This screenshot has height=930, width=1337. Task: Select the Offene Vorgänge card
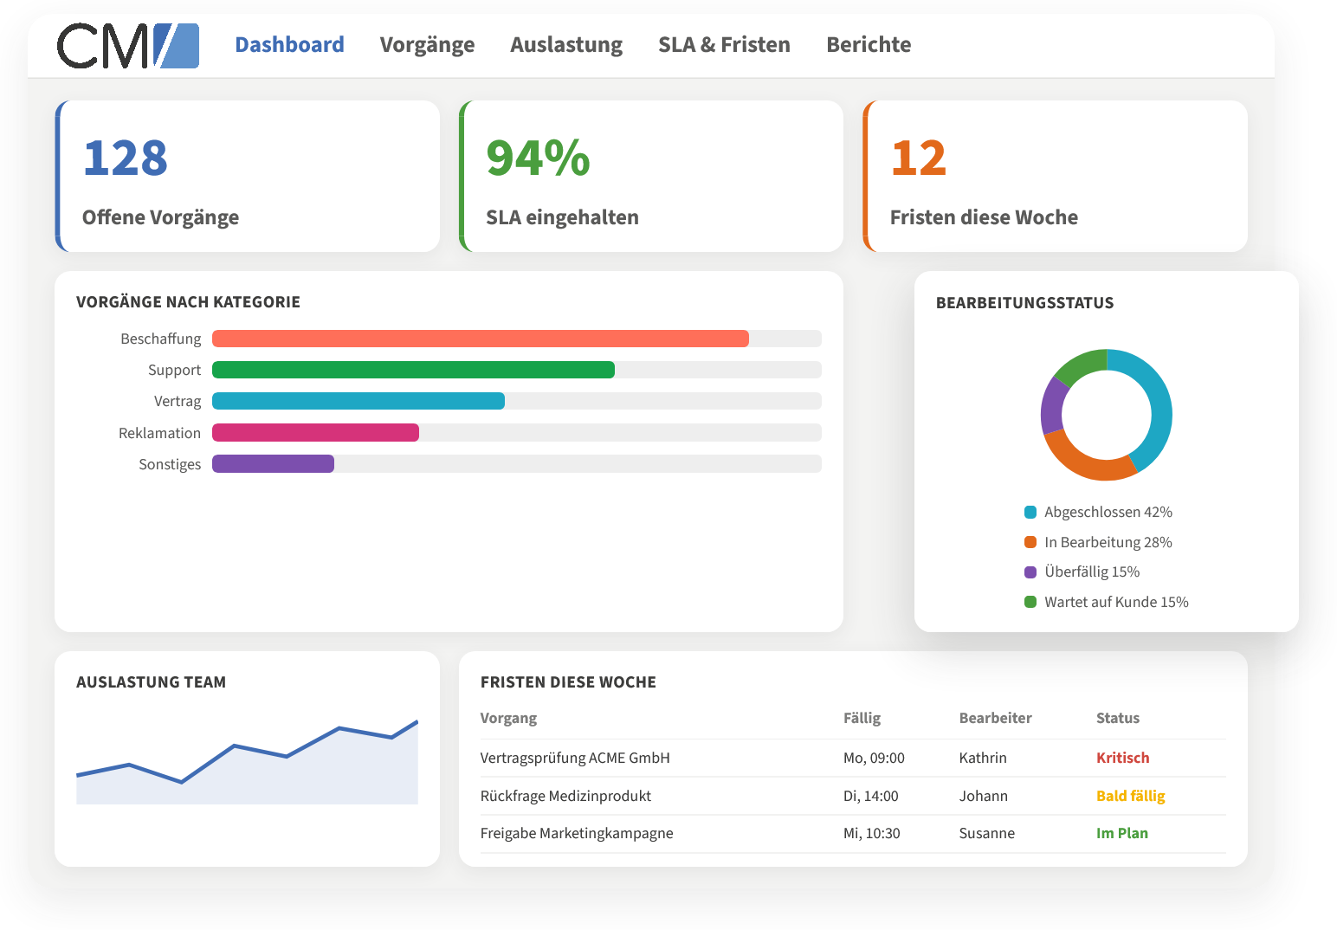tap(248, 177)
